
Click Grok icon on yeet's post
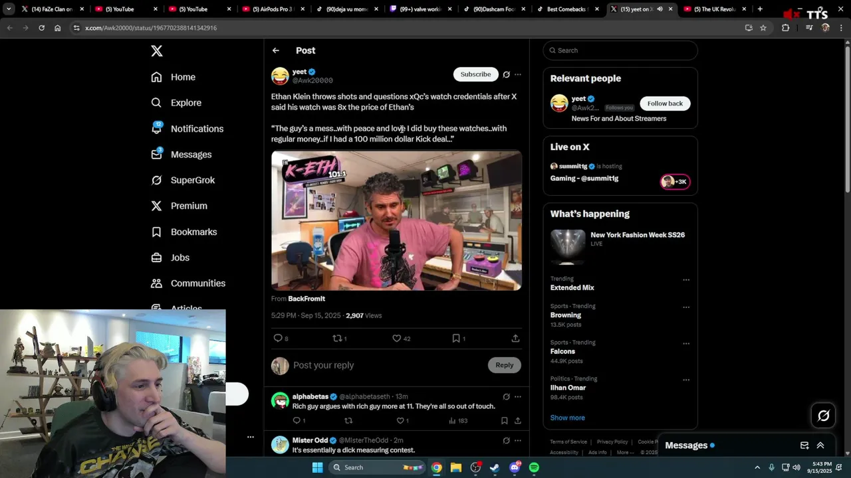point(506,74)
